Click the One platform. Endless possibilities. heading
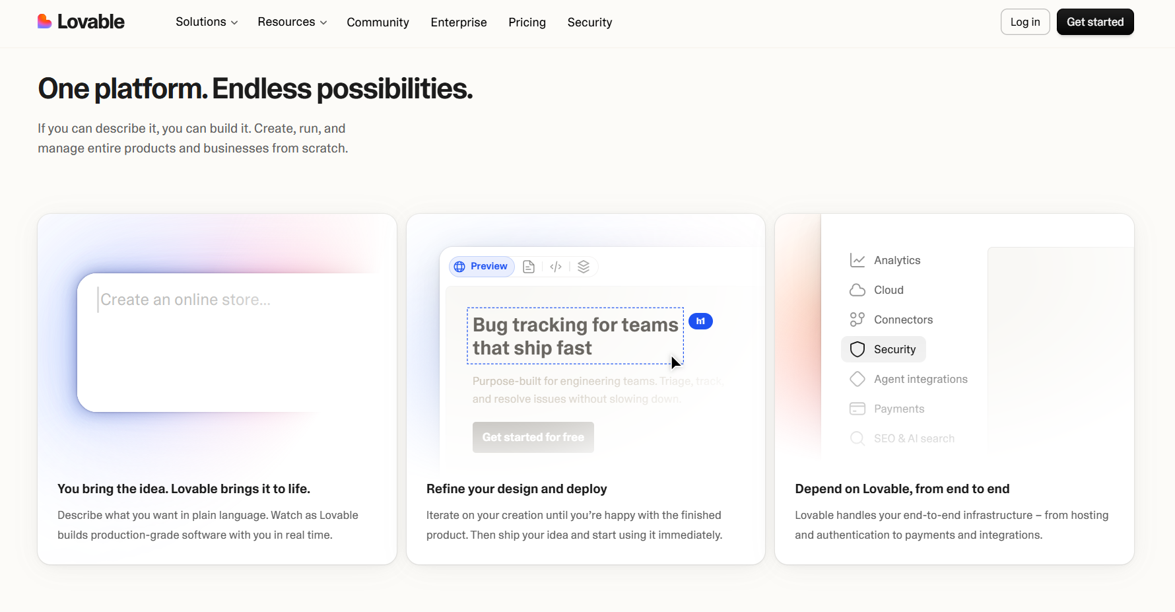The width and height of the screenshot is (1175, 612). click(x=255, y=88)
